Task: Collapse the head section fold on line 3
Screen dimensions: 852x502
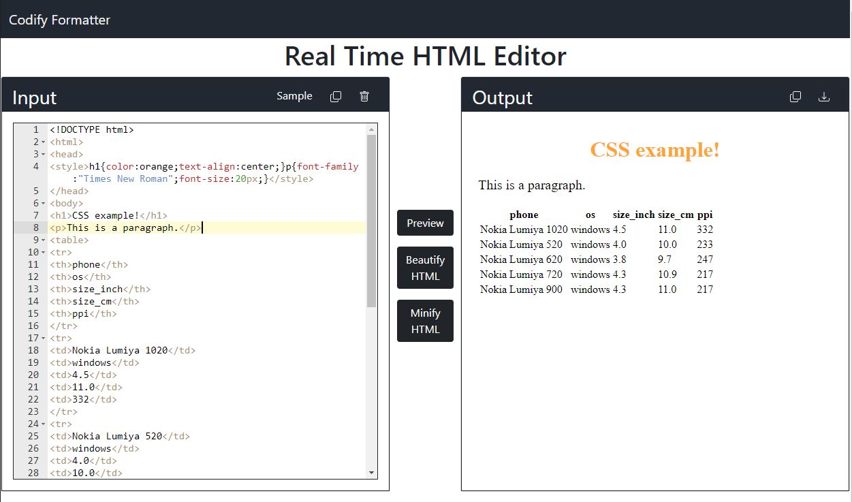Action: (42, 154)
